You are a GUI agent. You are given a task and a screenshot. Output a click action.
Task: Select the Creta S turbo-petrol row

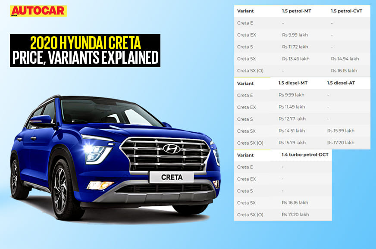[x=246, y=190]
